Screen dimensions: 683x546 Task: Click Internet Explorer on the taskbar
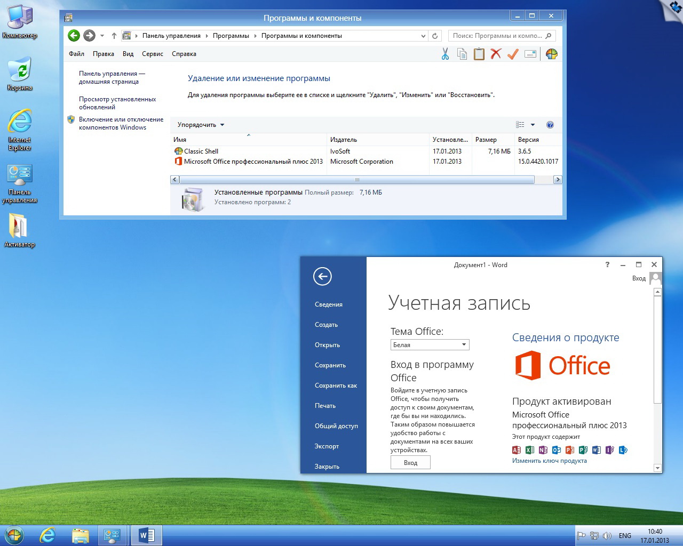click(47, 535)
